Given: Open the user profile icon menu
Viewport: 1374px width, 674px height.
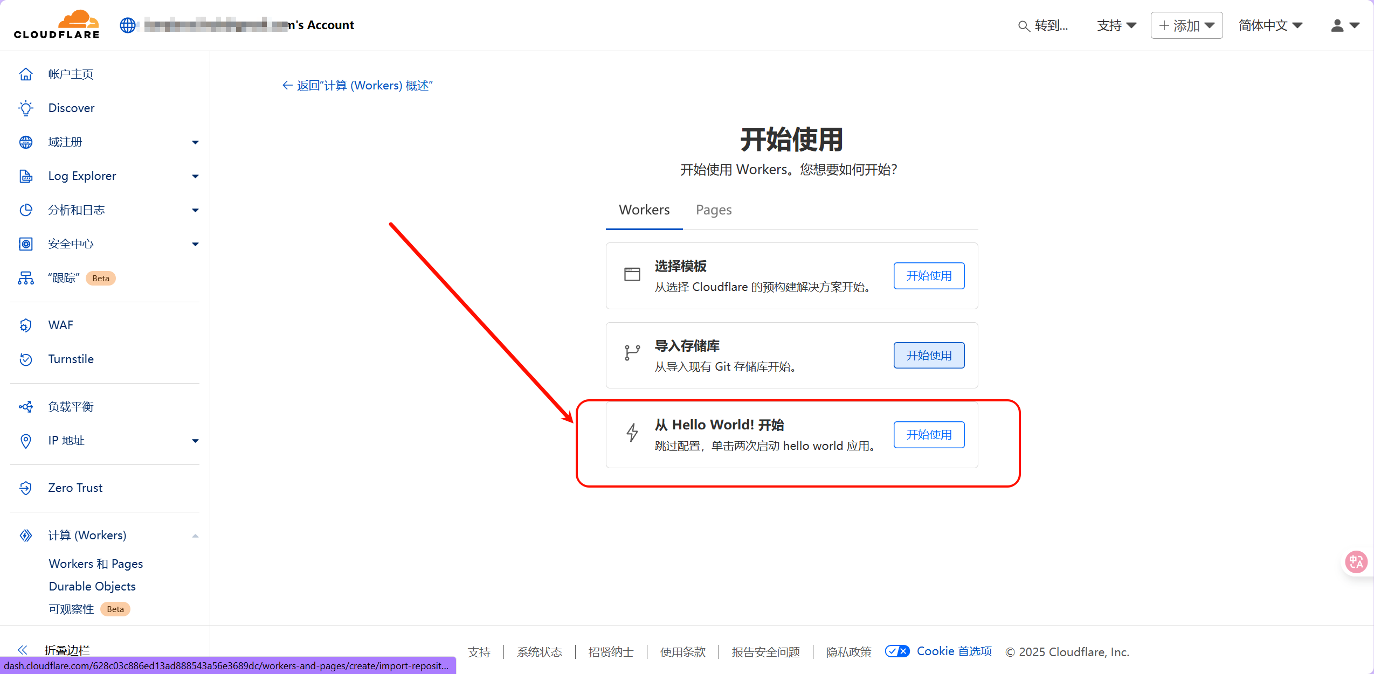Looking at the screenshot, I should point(1345,25).
